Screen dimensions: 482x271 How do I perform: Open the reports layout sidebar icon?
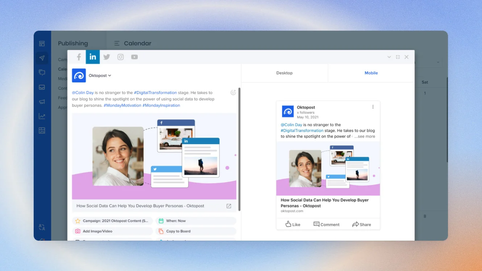click(42, 130)
